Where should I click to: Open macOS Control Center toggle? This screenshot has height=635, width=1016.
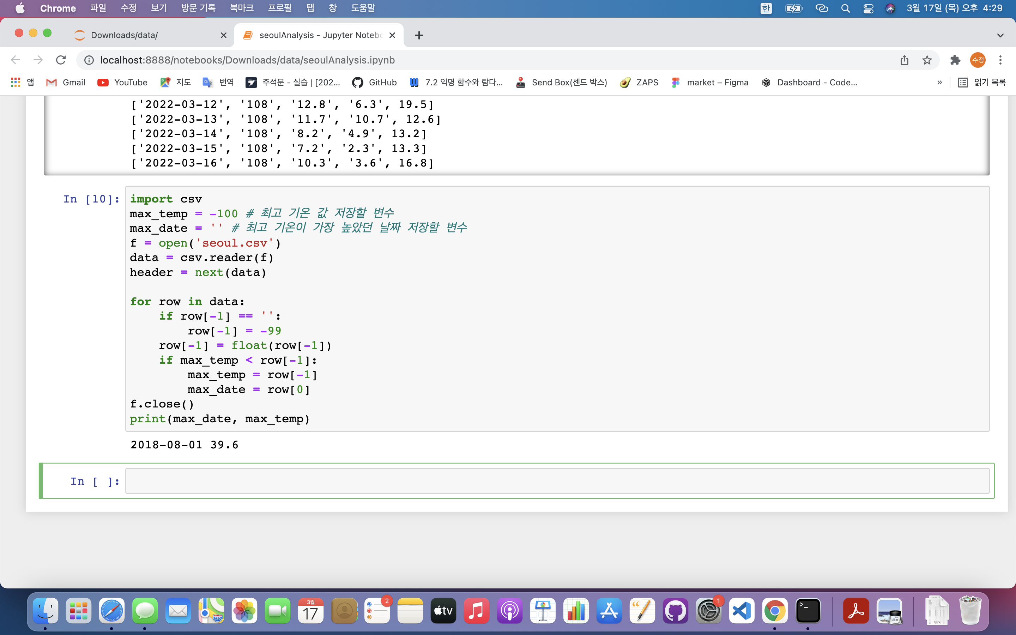pyautogui.click(x=868, y=8)
